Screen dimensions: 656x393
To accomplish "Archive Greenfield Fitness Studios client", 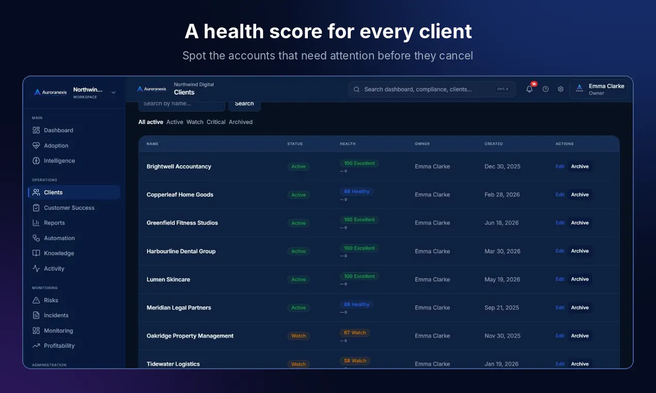I will (x=580, y=223).
